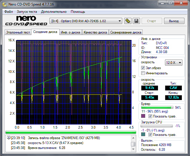Open the Дополнительно menu

click(x=54, y=12)
